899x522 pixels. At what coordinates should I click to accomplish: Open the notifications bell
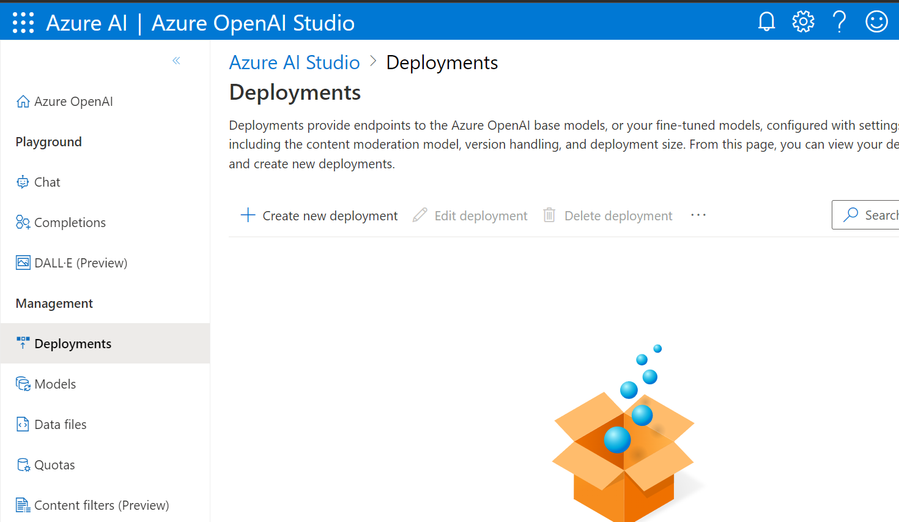766,22
